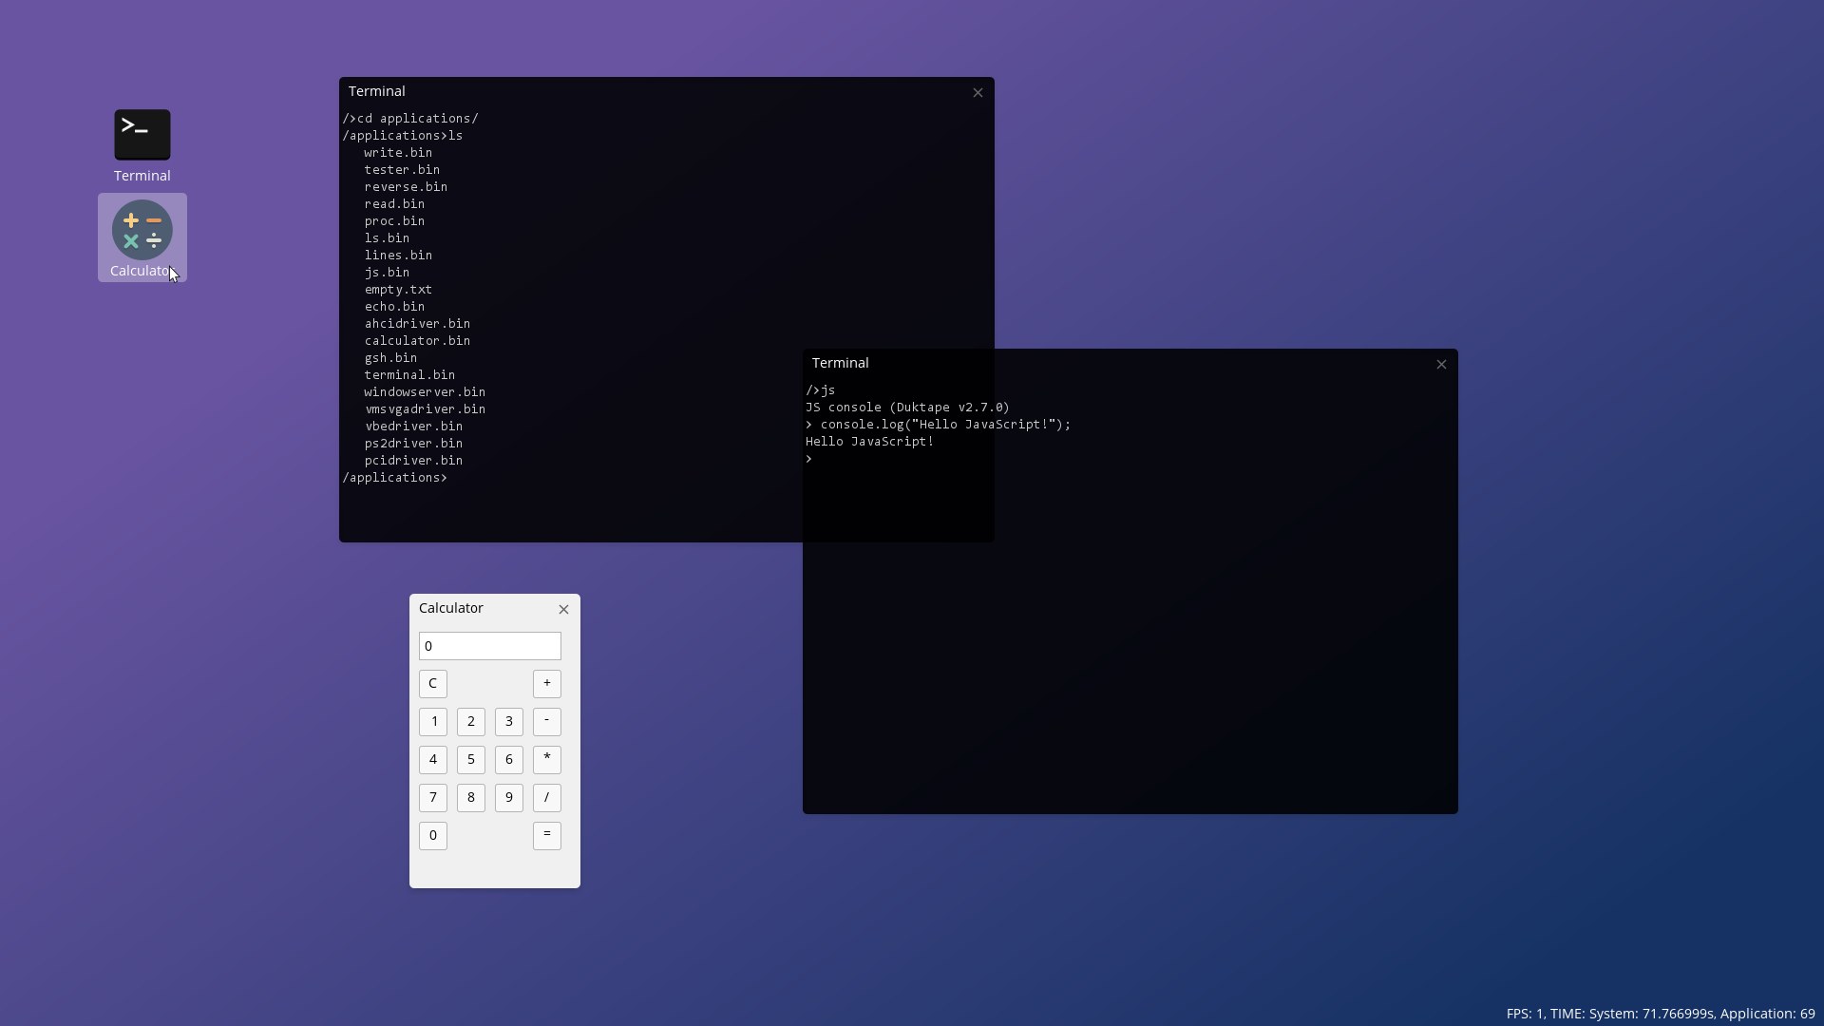Click 'JS console (Duktape v2.7.0)' line
The height and width of the screenshot is (1026, 1824).
pyautogui.click(x=908, y=408)
